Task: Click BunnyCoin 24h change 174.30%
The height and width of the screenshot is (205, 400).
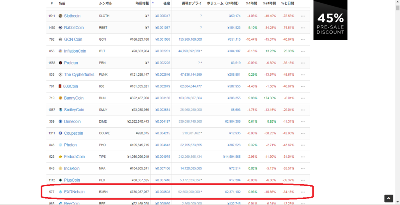Action: coord(270,98)
